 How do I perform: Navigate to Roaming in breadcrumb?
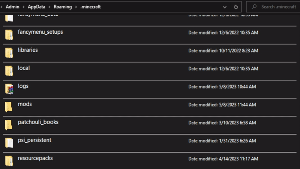pyautogui.click(x=63, y=7)
